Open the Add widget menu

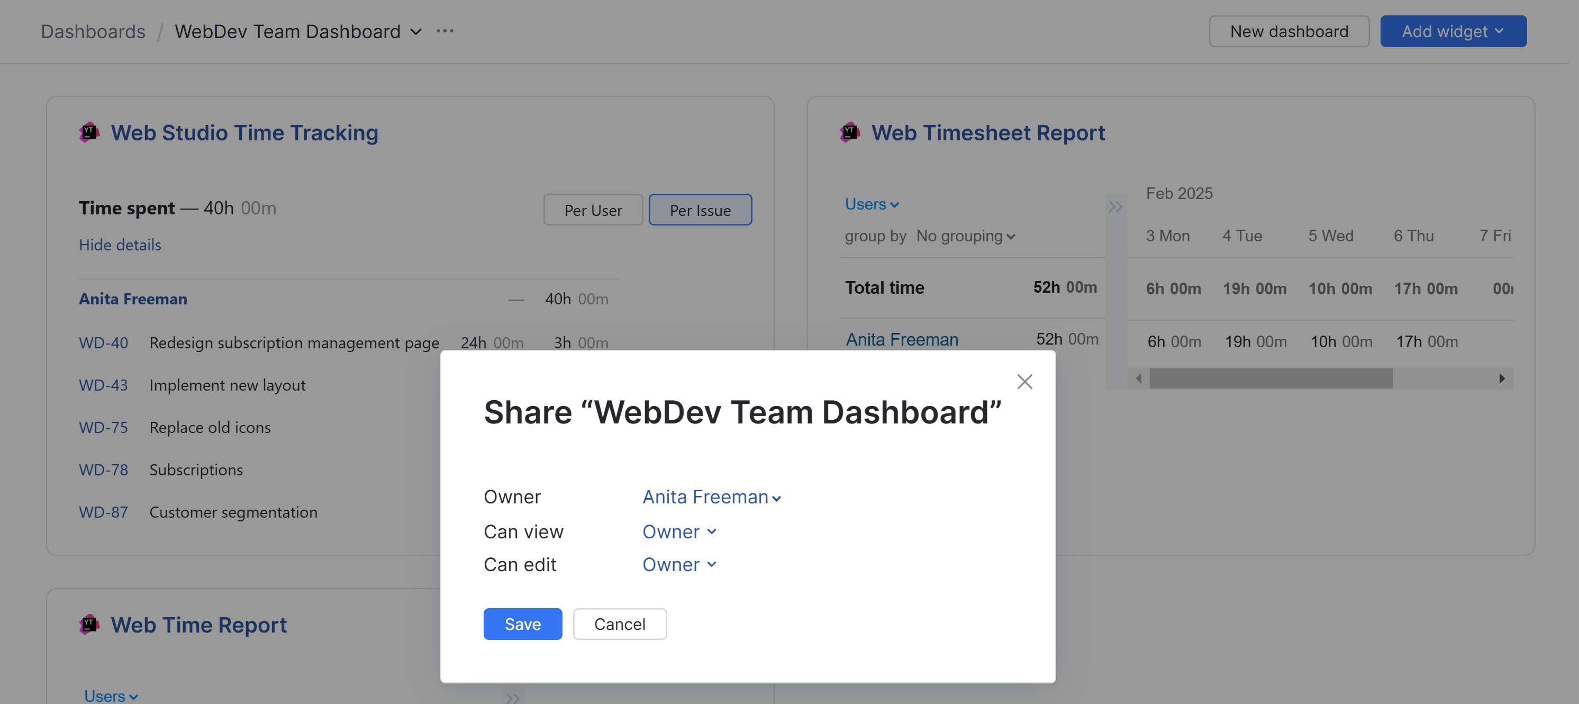[x=1453, y=31]
